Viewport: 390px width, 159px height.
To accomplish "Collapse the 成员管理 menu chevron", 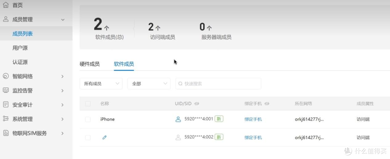I will click(x=63, y=19).
